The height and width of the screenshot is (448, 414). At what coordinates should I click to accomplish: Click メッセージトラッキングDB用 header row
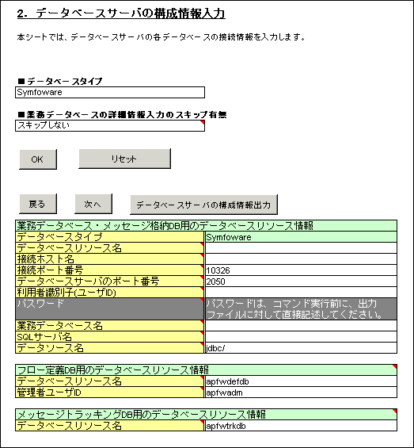click(x=206, y=414)
